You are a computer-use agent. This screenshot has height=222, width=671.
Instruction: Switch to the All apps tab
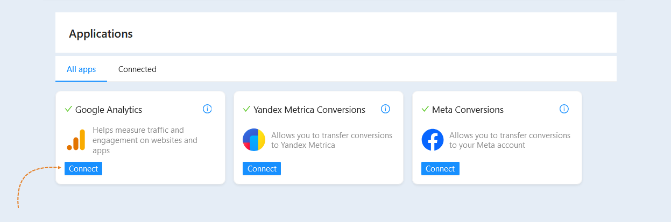tap(81, 69)
